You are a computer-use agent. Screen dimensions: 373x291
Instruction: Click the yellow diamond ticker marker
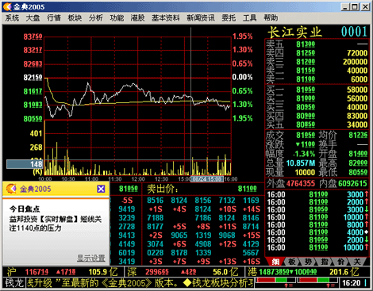tap(187, 283)
